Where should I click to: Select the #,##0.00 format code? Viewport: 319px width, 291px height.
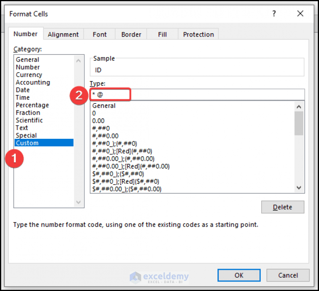tap(192, 136)
